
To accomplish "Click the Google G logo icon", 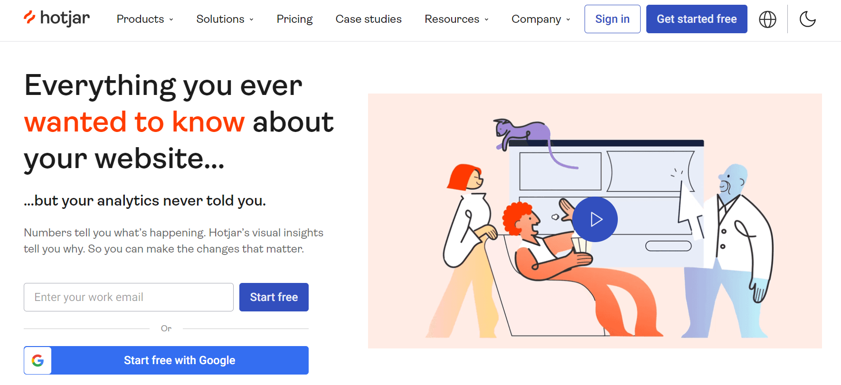I will coord(38,360).
